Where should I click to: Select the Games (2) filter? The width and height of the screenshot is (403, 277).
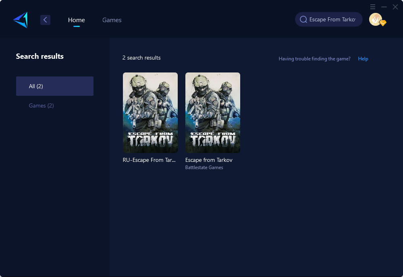coord(41,105)
